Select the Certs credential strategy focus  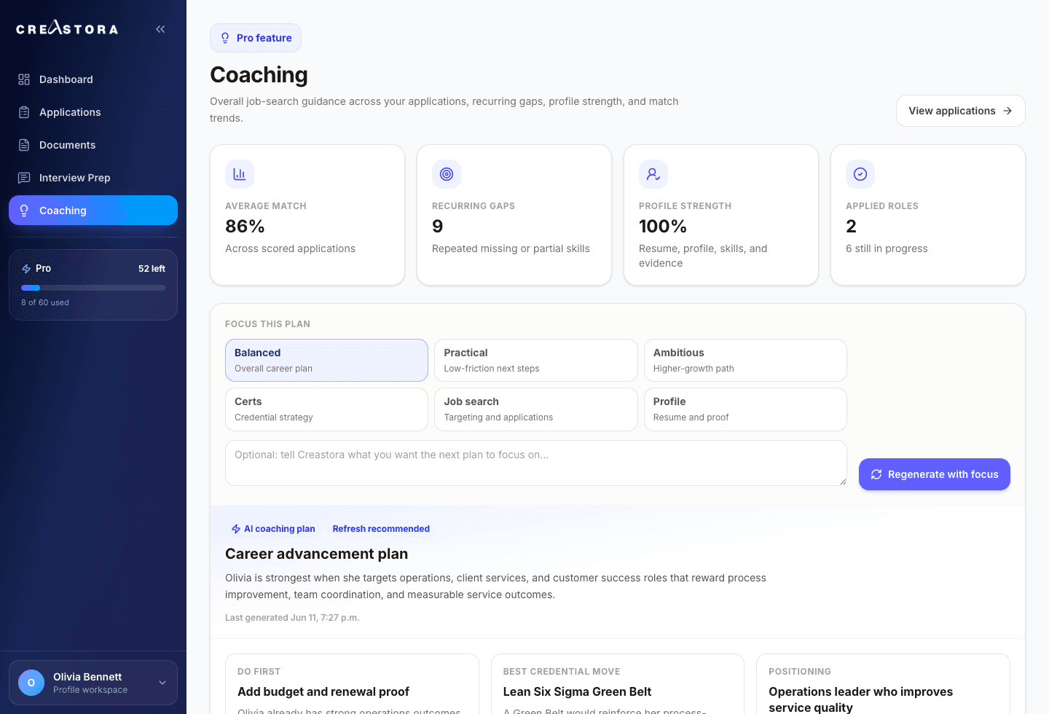point(326,409)
